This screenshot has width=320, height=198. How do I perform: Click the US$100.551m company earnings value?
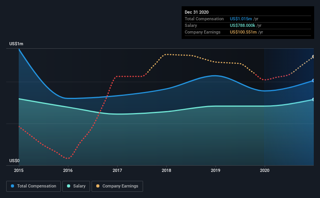pos(243,32)
